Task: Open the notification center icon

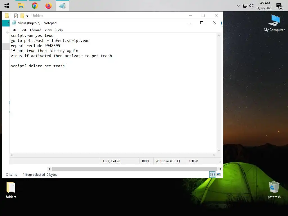Action: click(279, 6)
